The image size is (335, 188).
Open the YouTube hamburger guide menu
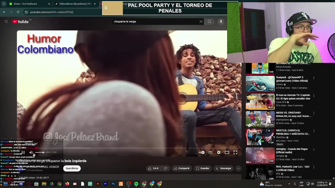[x=6, y=22]
